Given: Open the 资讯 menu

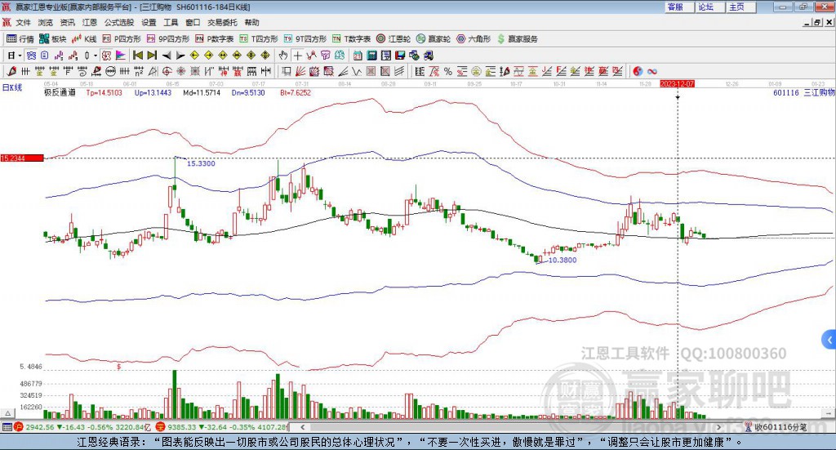Looking at the screenshot, I should coord(67,22).
